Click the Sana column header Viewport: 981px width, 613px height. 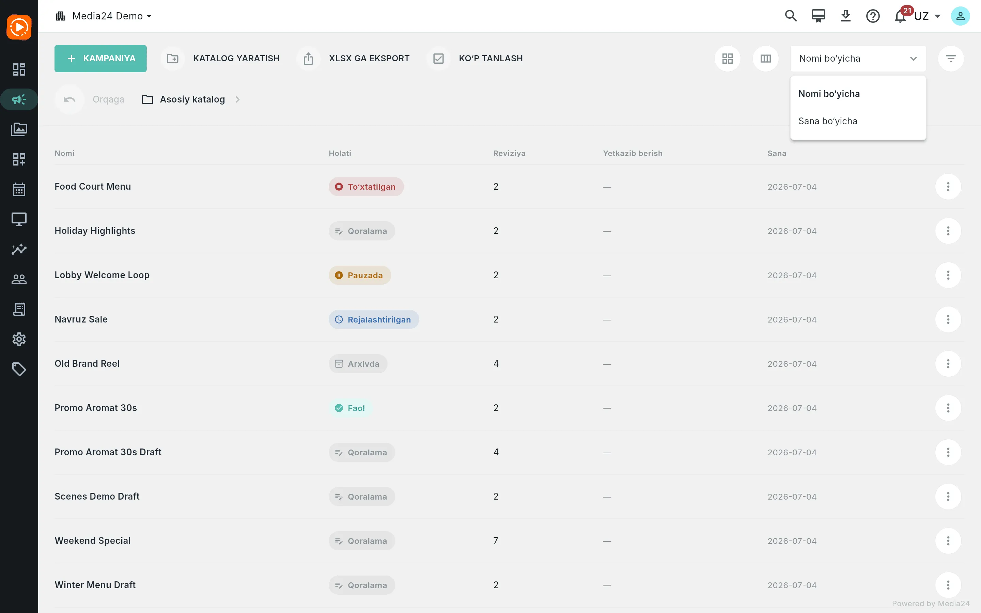pyautogui.click(x=777, y=153)
